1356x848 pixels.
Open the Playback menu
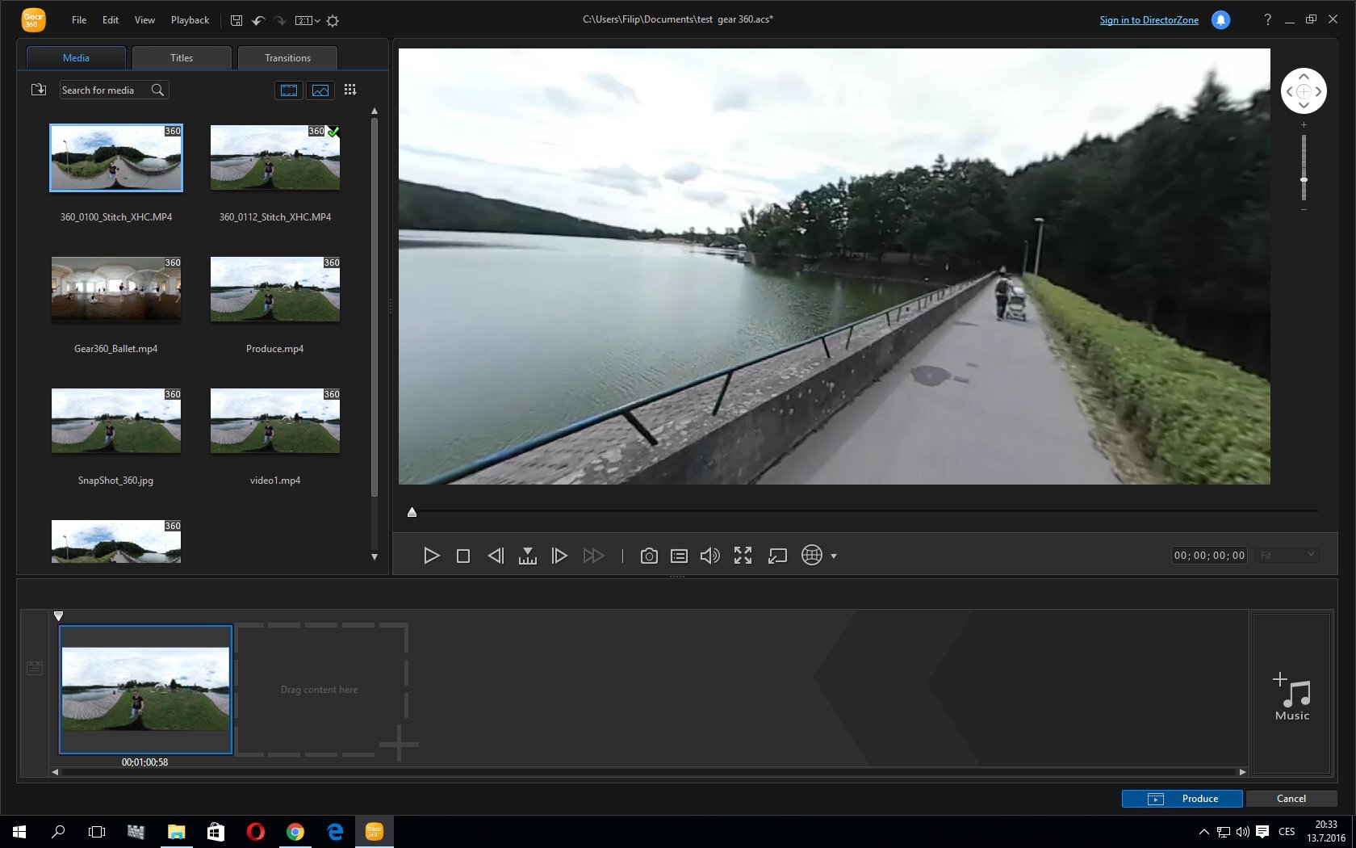click(x=189, y=20)
